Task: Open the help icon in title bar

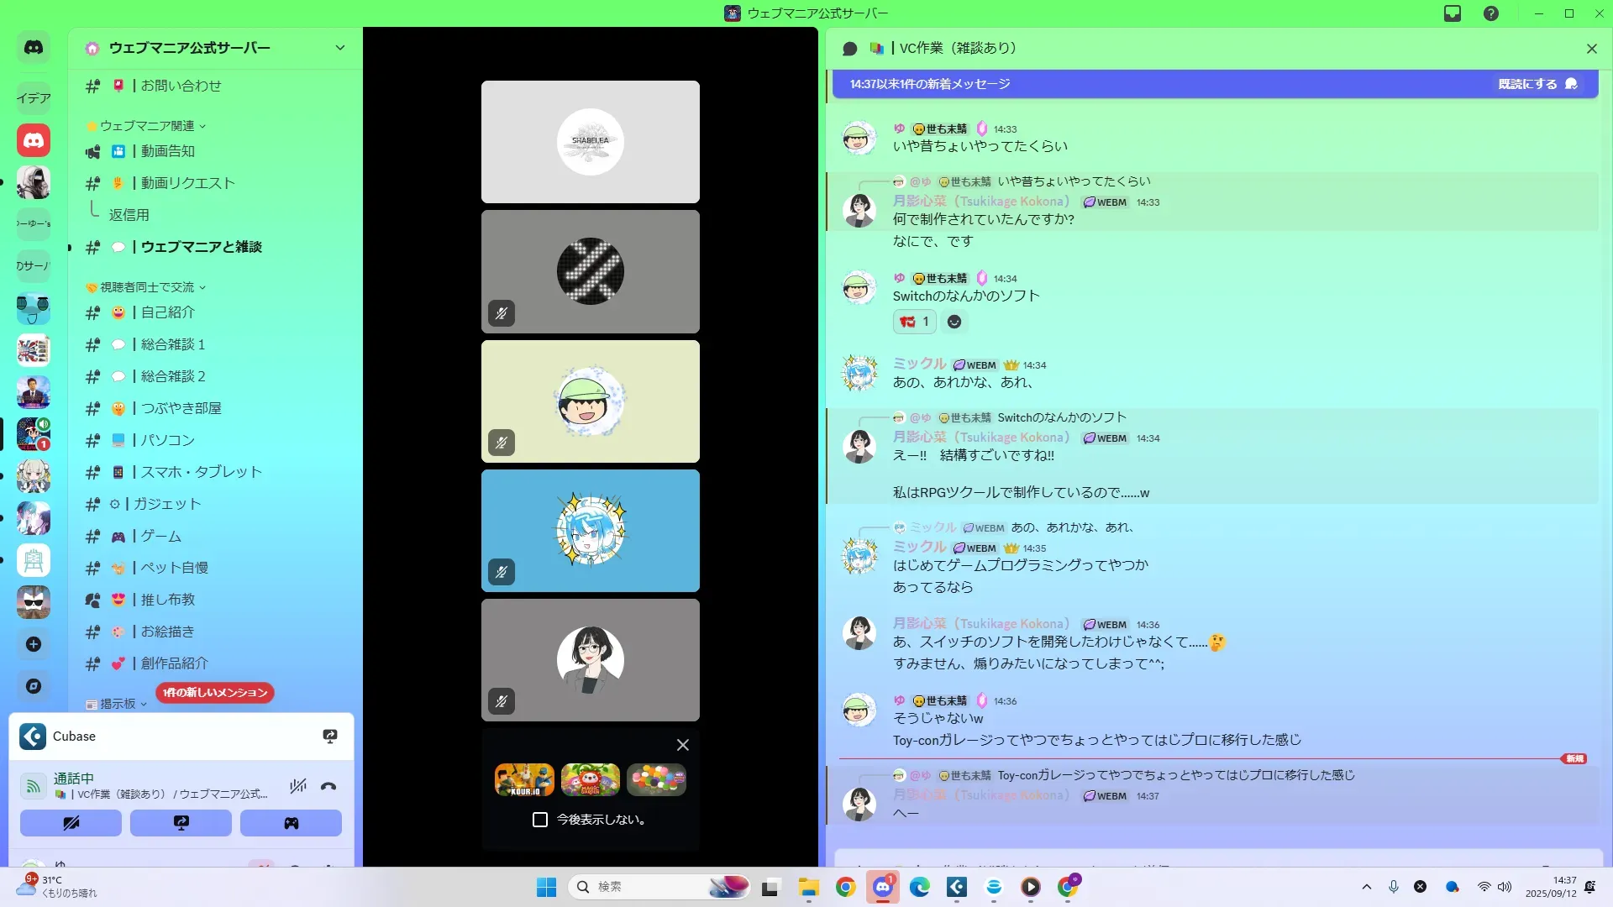Action: click(x=1491, y=13)
